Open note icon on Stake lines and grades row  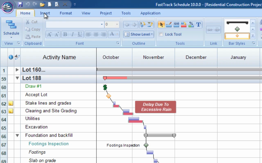11,103
